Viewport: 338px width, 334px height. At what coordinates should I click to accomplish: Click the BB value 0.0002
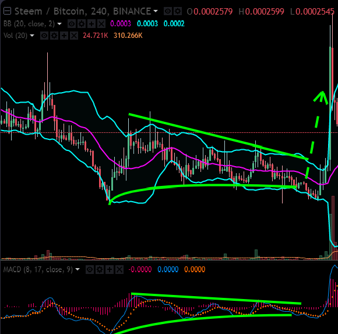tap(174, 24)
